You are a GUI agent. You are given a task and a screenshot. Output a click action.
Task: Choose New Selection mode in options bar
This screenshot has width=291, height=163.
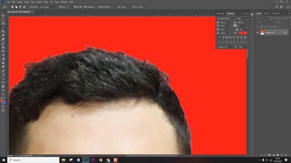(x=12, y=7)
